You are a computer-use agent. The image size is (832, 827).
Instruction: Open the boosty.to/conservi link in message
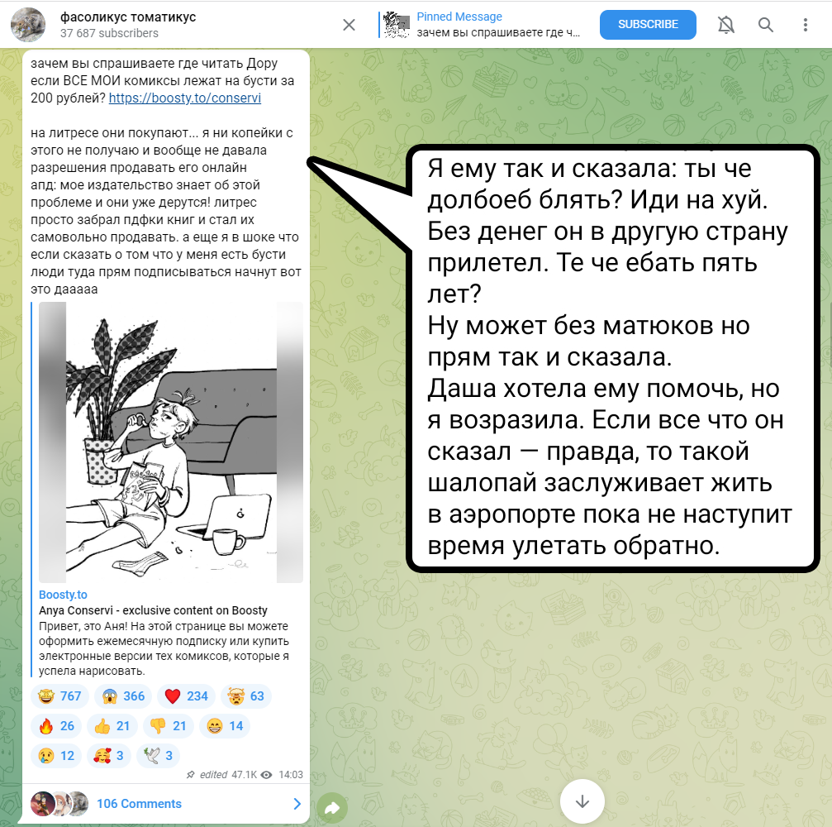coord(184,98)
